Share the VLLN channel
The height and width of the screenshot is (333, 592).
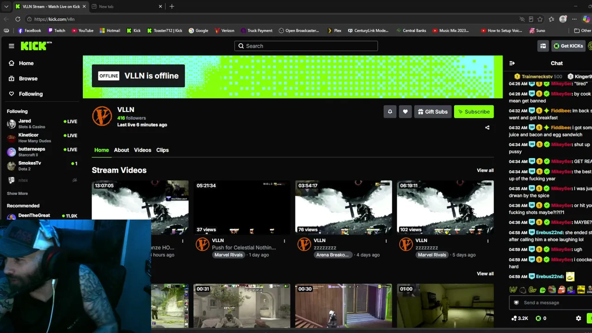click(487, 128)
